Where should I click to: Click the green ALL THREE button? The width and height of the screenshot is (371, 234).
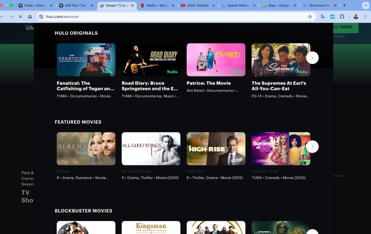click(346, 28)
